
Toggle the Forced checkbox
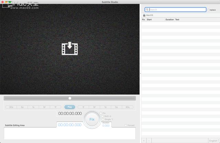[126, 126]
